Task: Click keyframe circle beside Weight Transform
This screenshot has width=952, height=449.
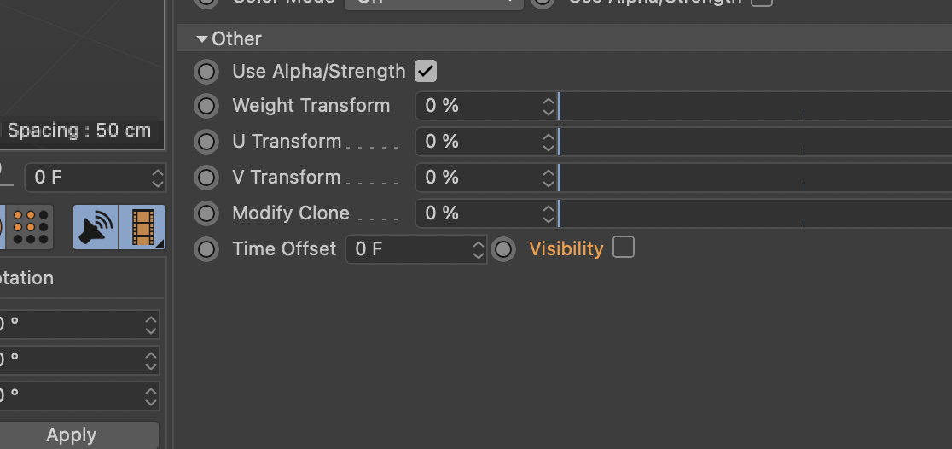Action: pos(206,106)
